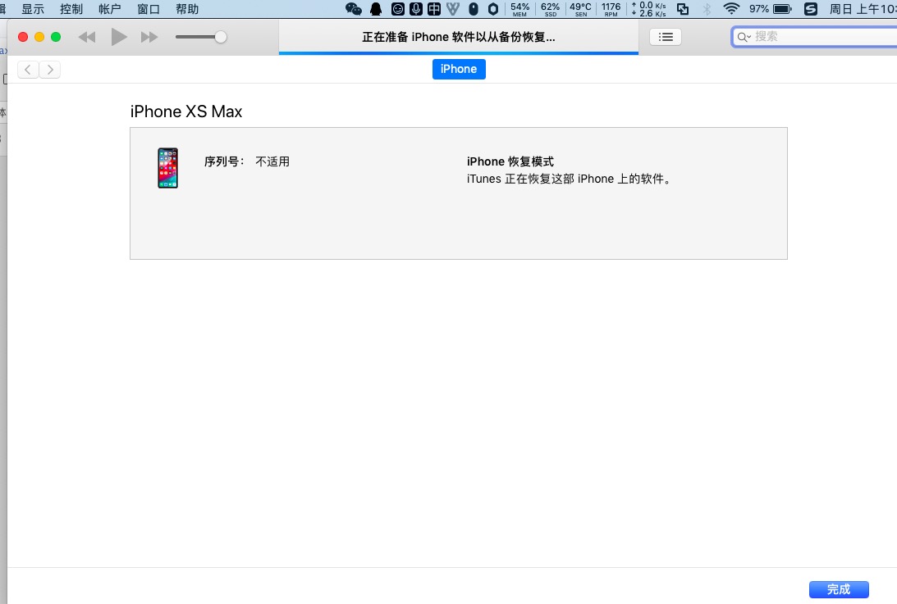Viewport: 897px width, 604px height.
Task: Click the 完成 button
Action: coord(839,589)
